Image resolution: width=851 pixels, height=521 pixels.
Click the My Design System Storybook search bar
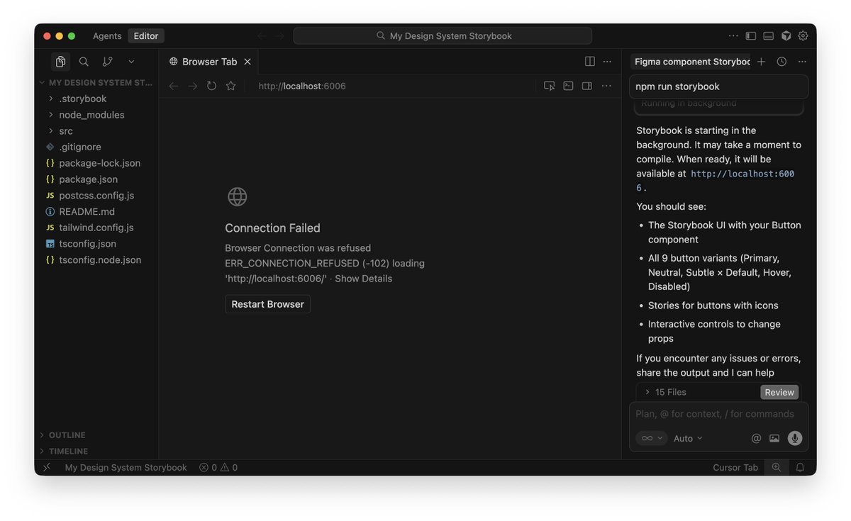443,36
